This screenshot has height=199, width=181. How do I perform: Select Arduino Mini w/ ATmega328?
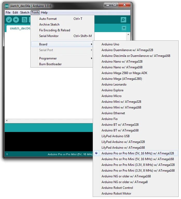click(x=136, y=102)
